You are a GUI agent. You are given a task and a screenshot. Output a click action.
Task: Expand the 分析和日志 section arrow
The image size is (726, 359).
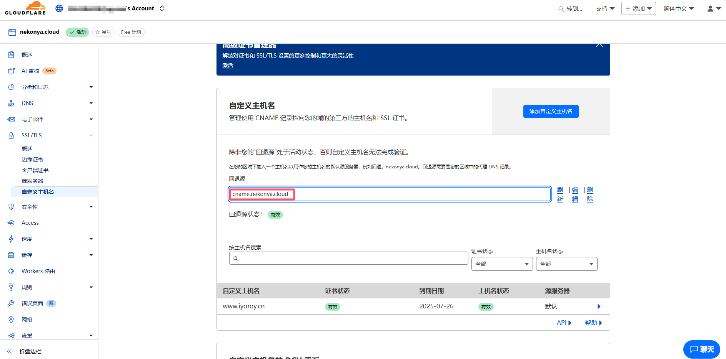tap(91, 87)
